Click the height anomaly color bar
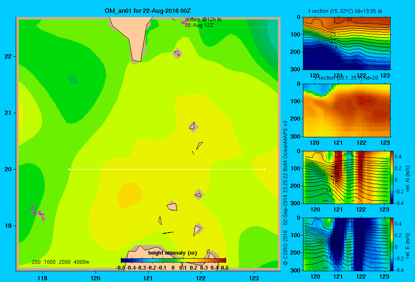 (173, 260)
